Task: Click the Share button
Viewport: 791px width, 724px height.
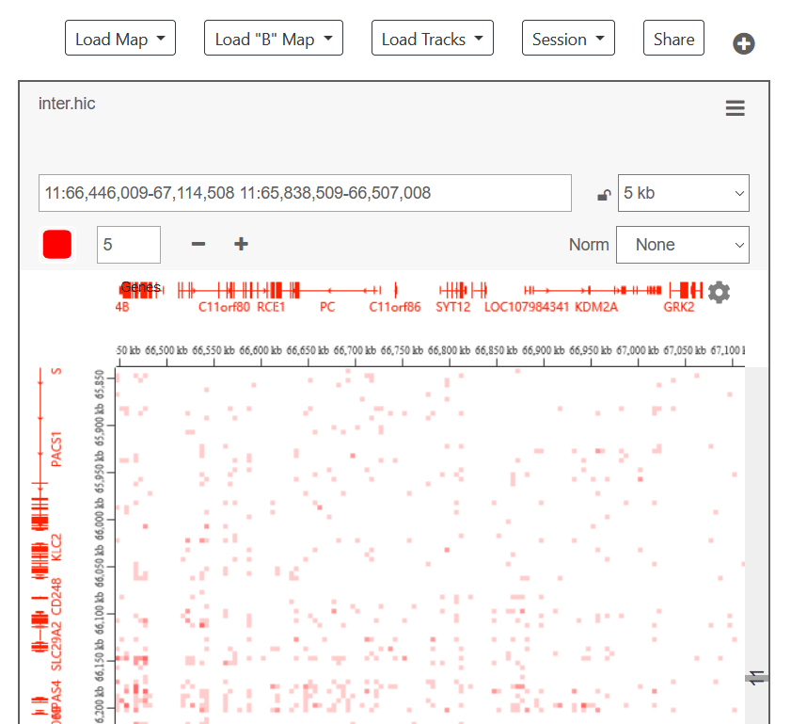Action: pyautogui.click(x=673, y=39)
